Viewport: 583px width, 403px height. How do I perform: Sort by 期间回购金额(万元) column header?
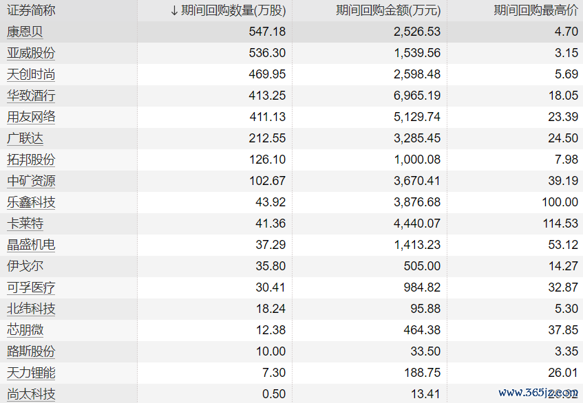[388, 10]
